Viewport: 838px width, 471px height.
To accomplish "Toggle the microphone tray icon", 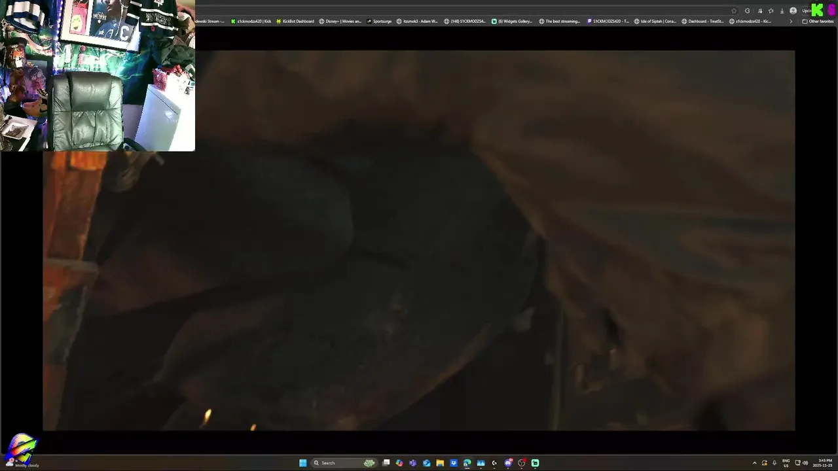I will pyautogui.click(x=774, y=463).
